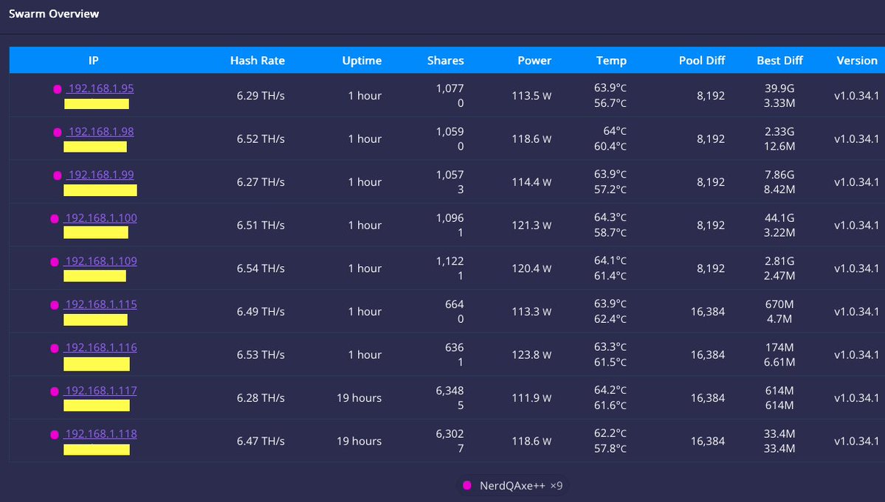Click the NerdQAxe++ legend dot
The height and width of the screenshot is (502, 885).
(467, 485)
